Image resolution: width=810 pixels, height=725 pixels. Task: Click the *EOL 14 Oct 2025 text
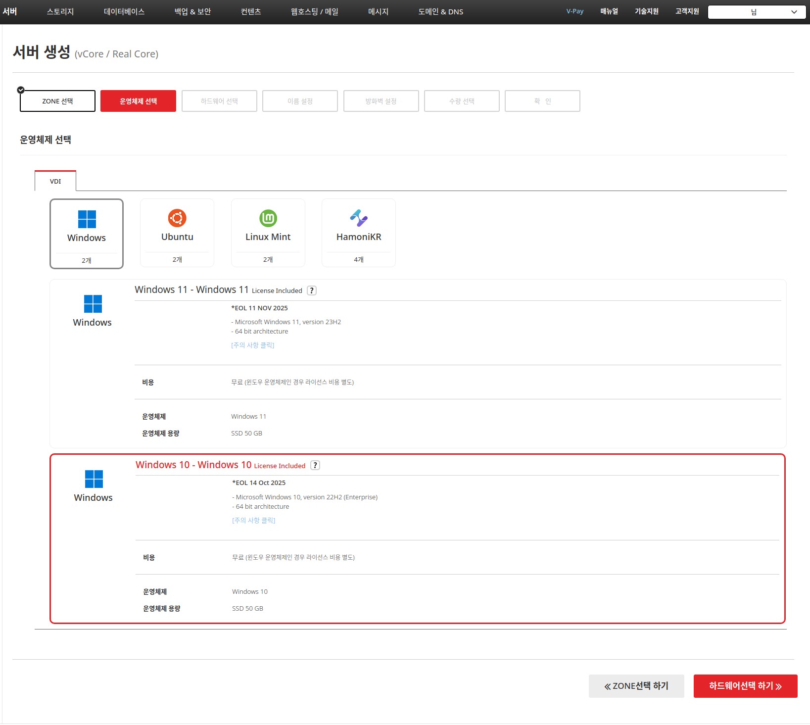pos(259,483)
